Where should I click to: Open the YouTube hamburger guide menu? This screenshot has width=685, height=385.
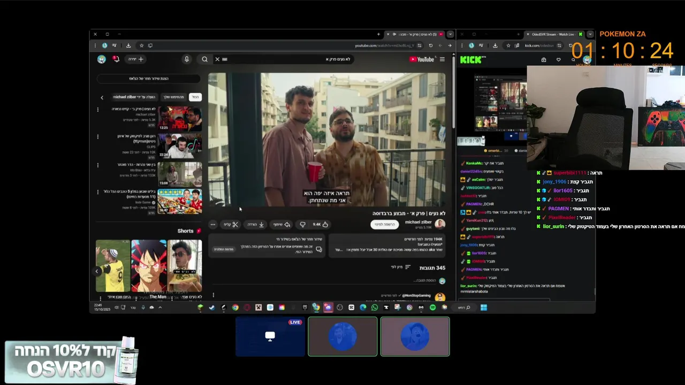coord(442,59)
